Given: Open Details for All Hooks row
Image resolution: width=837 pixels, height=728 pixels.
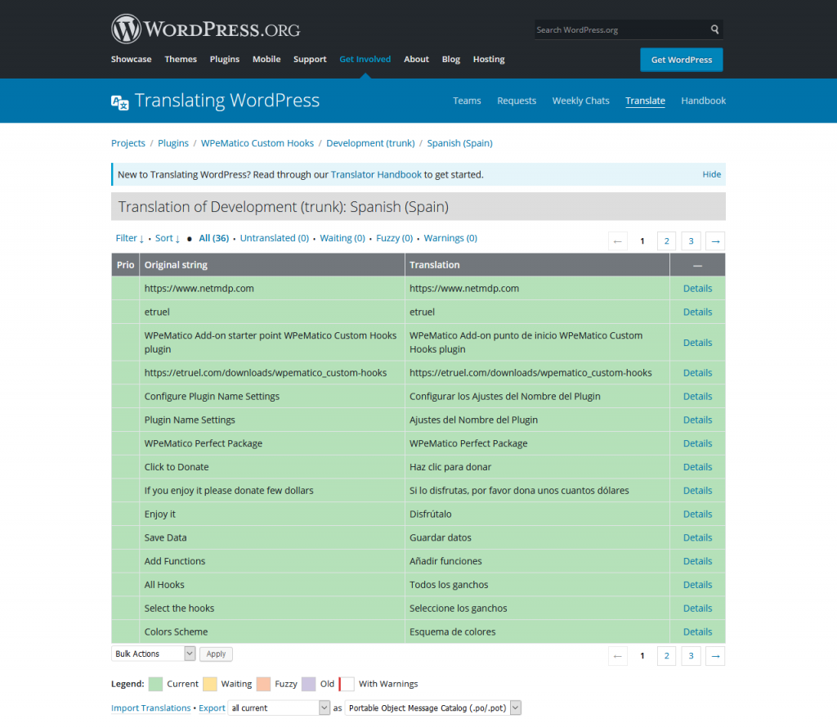Looking at the screenshot, I should [x=698, y=585].
